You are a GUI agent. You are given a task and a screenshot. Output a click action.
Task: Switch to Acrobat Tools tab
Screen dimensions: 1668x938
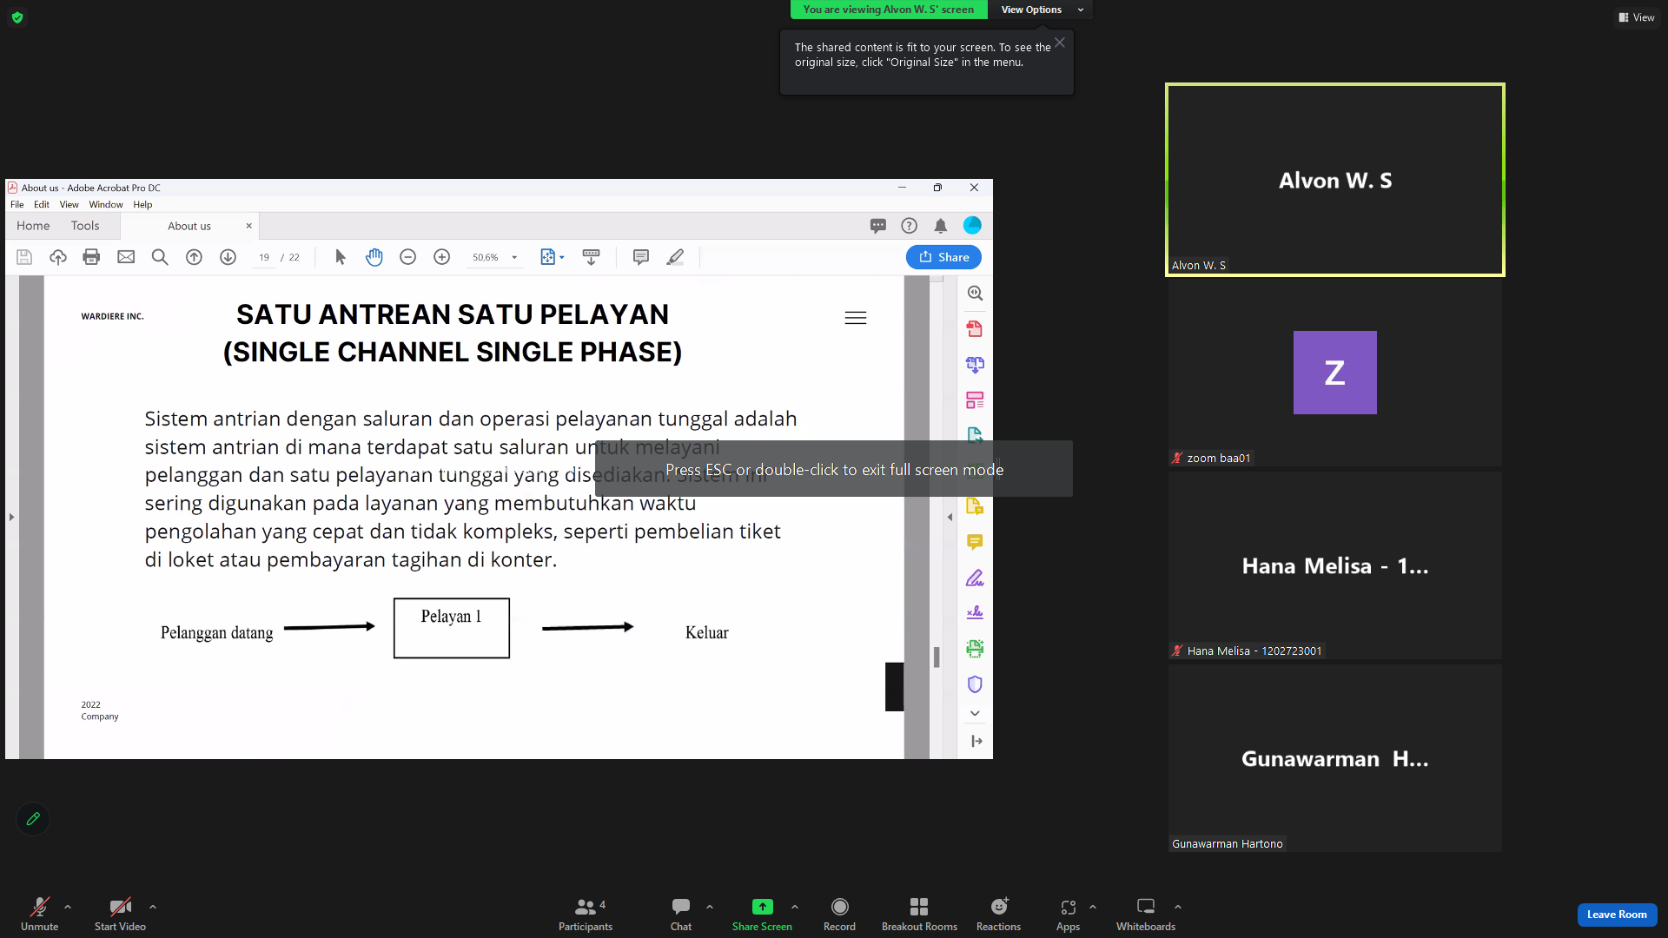(85, 226)
